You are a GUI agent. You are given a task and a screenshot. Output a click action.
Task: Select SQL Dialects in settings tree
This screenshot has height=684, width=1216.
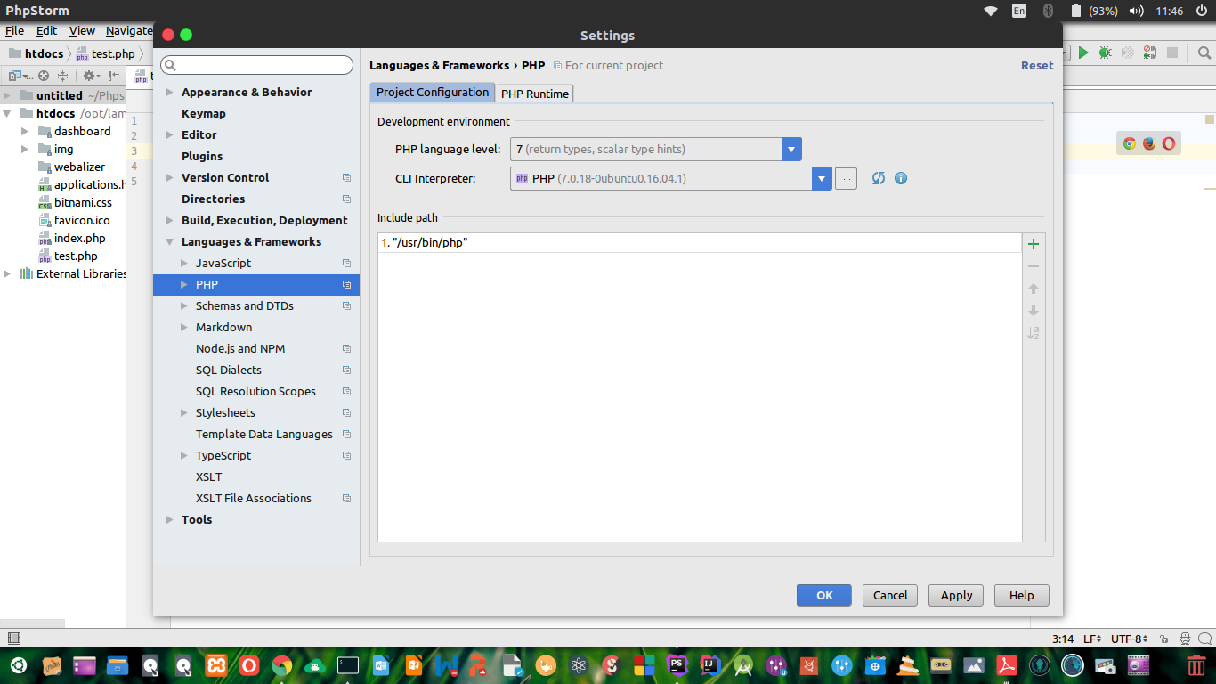point(229,370)
